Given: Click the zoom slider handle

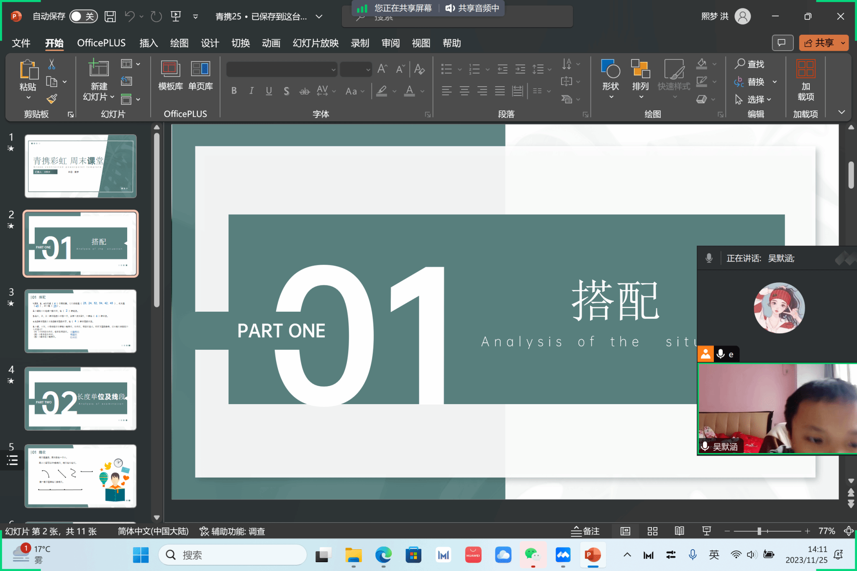Looking at the screenshot, I should click(x=759, y=531).
